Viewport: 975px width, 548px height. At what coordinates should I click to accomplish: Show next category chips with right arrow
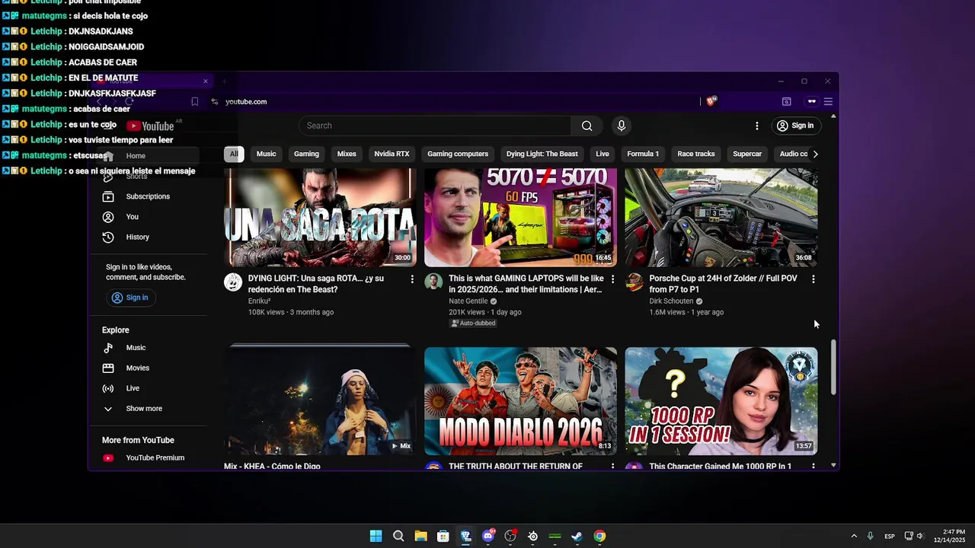[x=815, y=154]
